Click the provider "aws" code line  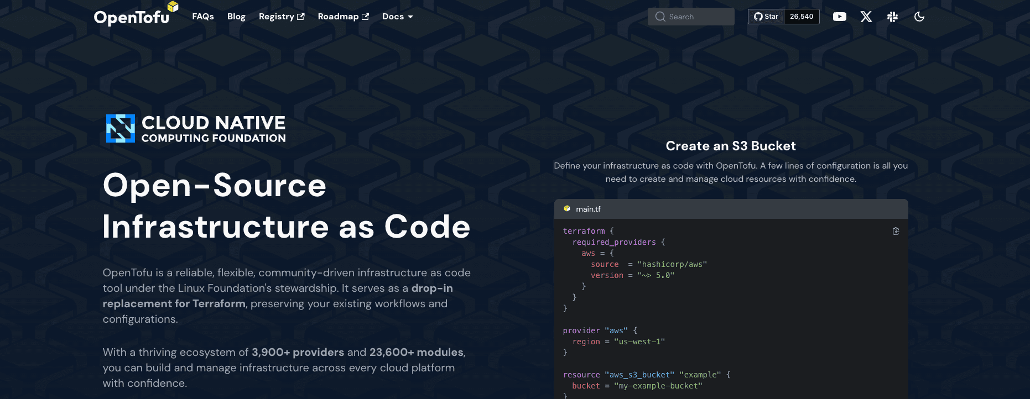[x=600, y=330]
